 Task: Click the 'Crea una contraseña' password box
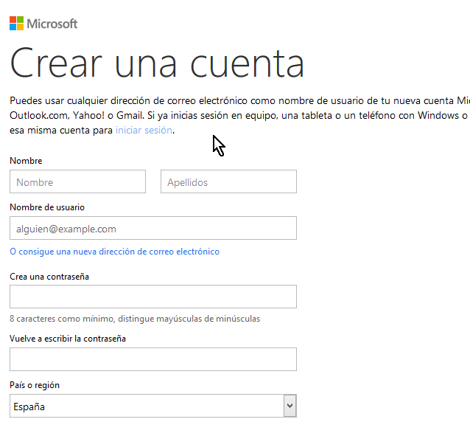(x=153, y=297)
